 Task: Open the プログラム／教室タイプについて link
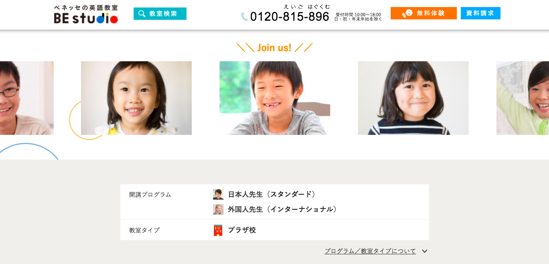[x=370, y=251]
